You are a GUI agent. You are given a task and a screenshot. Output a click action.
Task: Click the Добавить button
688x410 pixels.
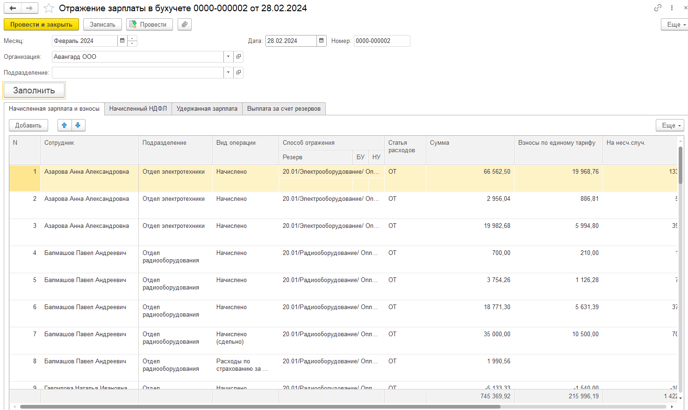(29, 125)
